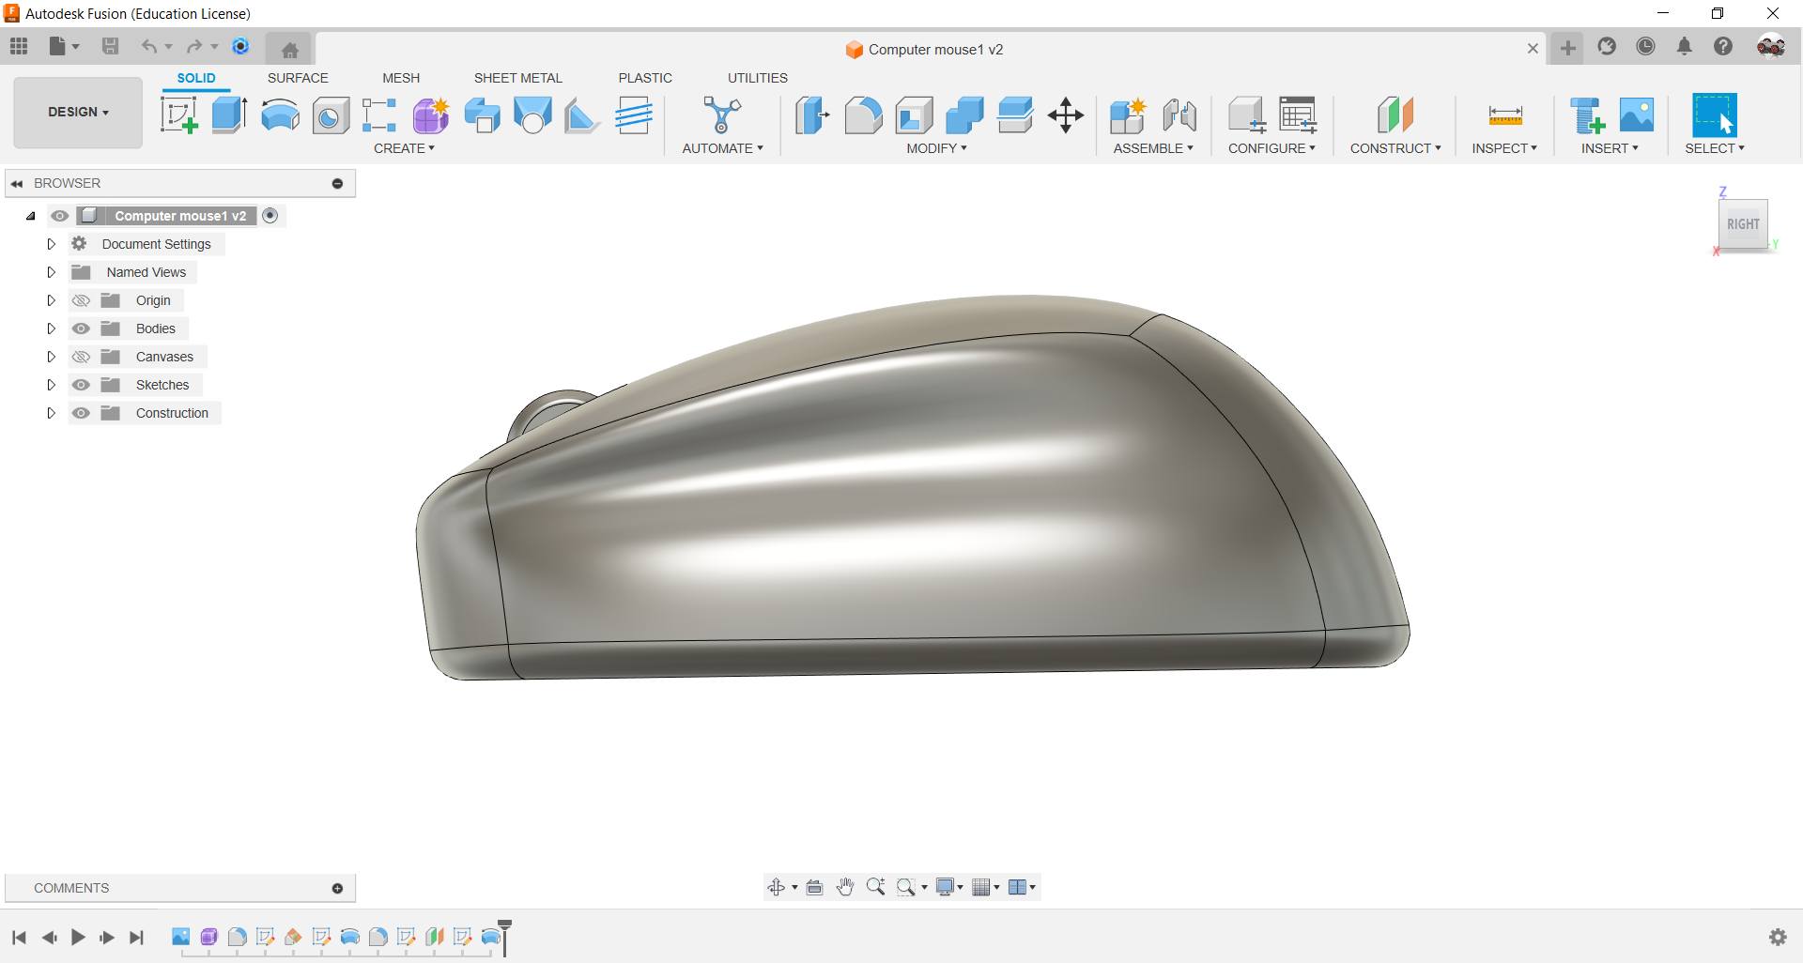Open the ASSEMBLE menu
The height and width of the screenshot is (963, 1803).
pyautogui.click(x=1153, y=148)
